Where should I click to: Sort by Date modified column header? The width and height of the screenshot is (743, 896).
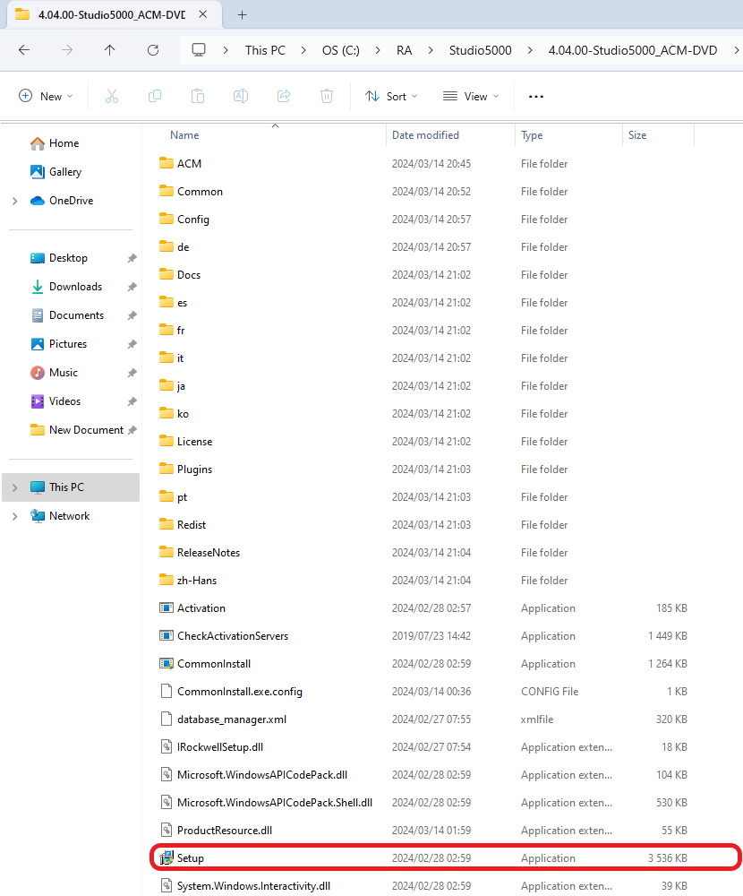coord(425,135)
